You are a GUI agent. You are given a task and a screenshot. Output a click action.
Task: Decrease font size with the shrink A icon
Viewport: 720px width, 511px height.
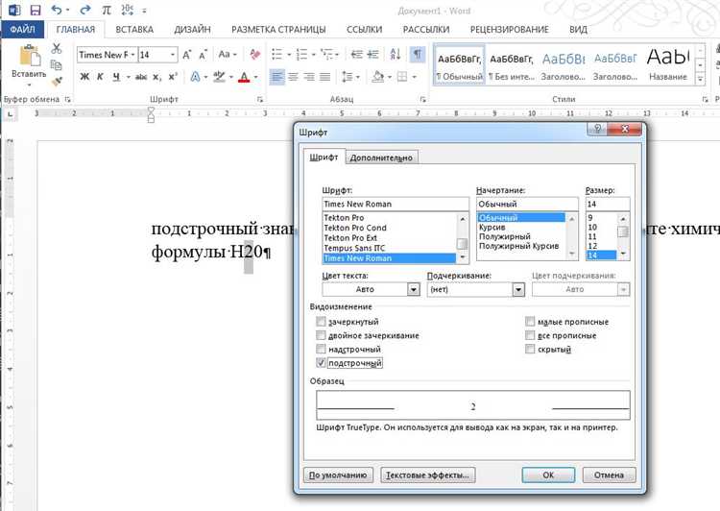pos(203,55)
